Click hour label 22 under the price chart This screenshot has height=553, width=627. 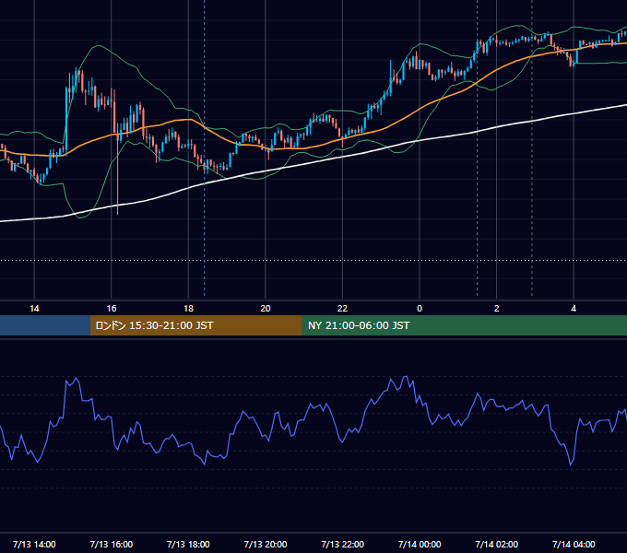[x=342, y=309]
